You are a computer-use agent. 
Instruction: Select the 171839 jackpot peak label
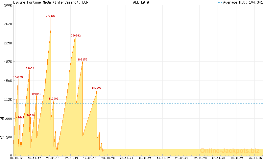click(x=29, y=68)
